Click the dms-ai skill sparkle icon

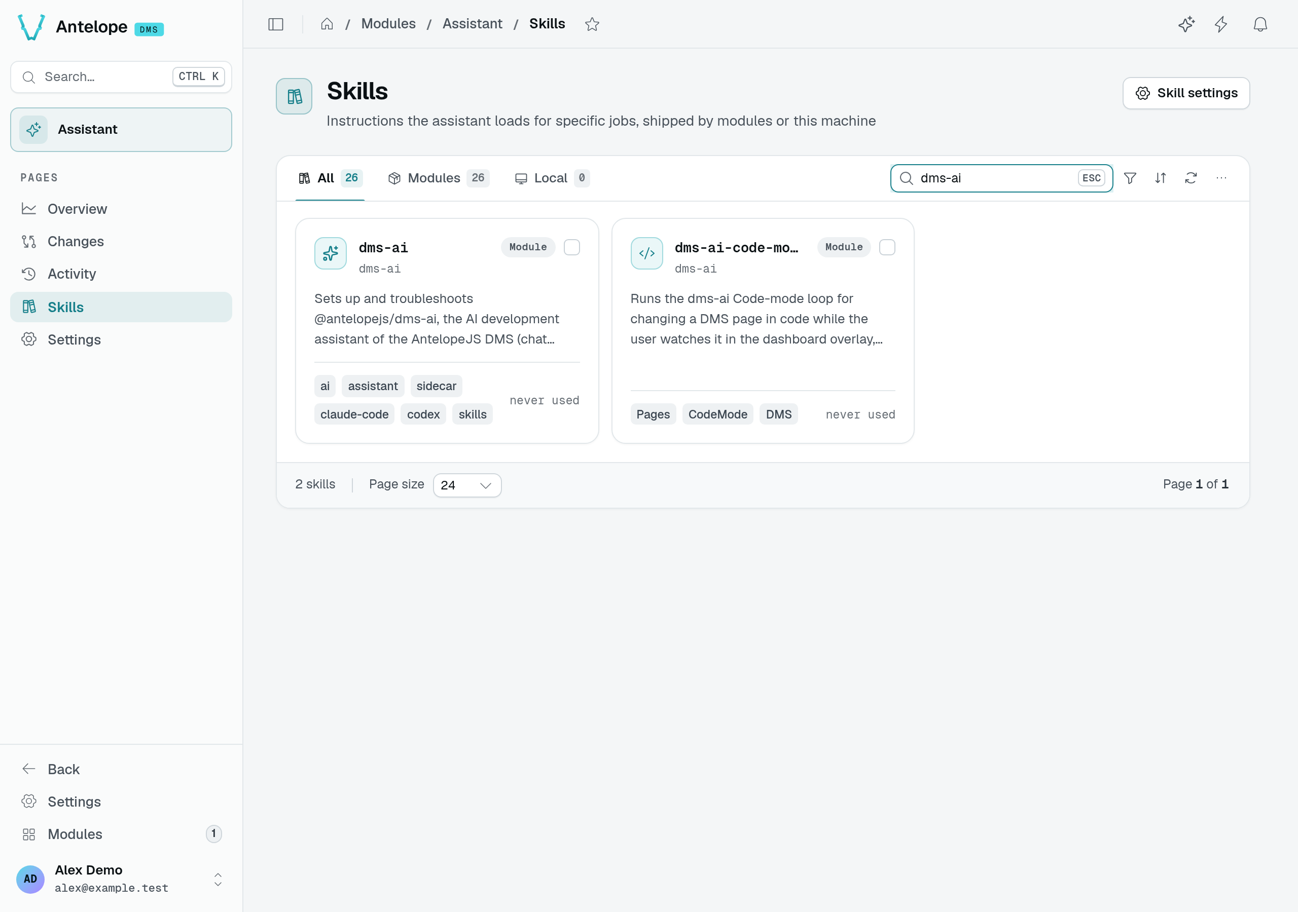point(330,253)
